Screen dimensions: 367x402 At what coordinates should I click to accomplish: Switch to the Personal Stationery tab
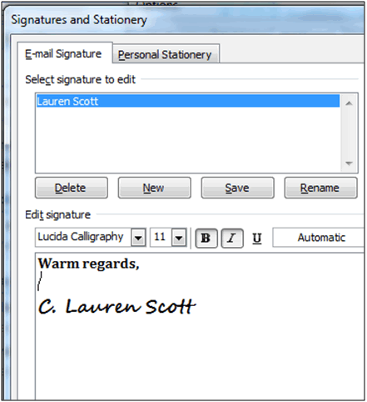point(165,54)
